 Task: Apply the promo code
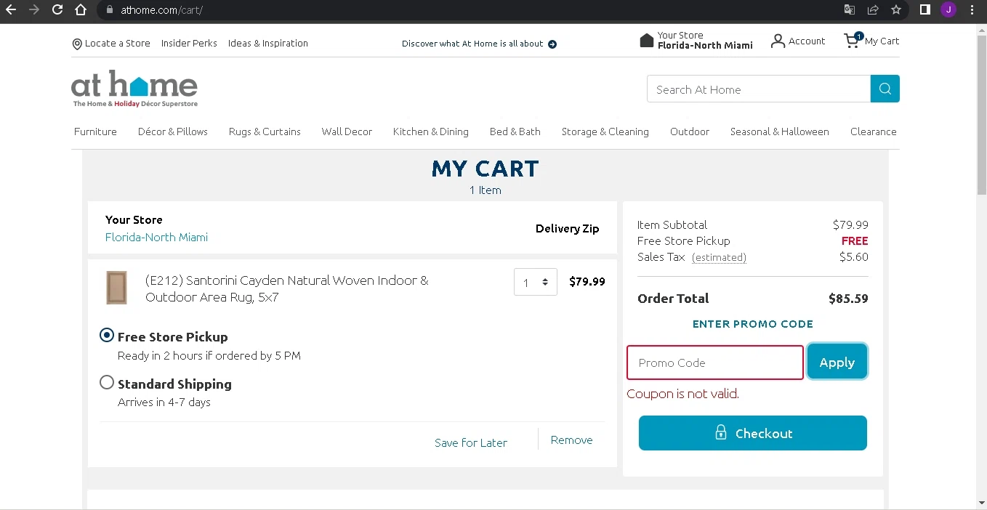click(x=837, y=362)
